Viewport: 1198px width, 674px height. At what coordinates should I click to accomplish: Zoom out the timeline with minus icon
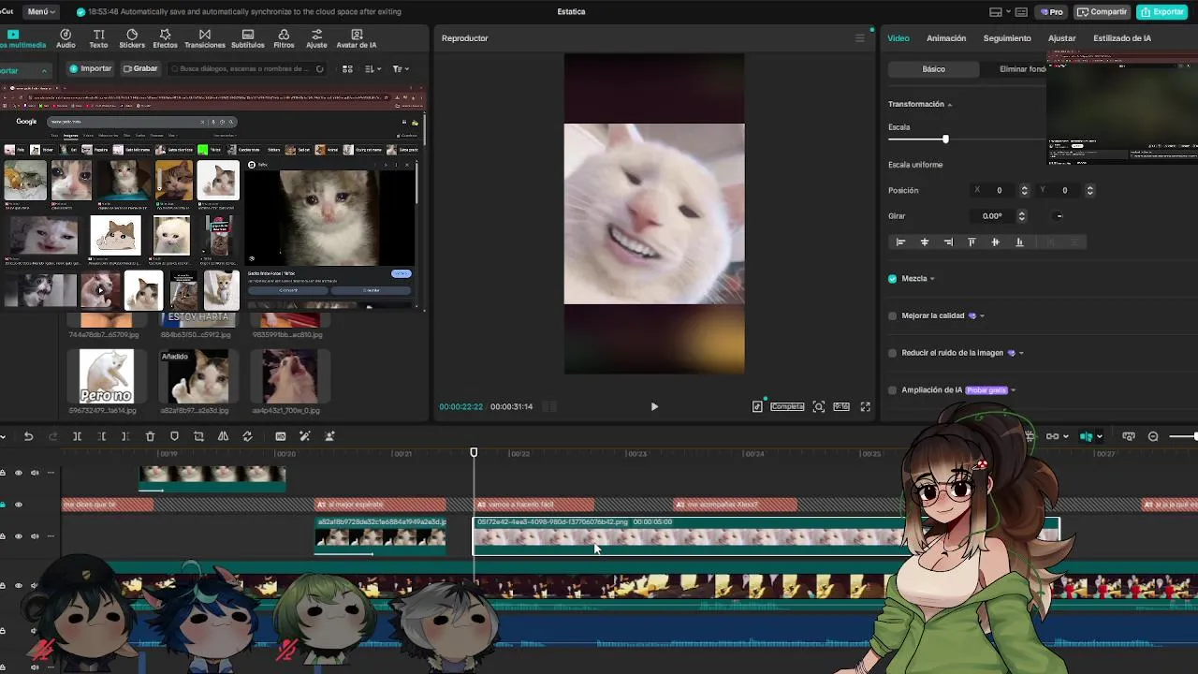(1153, 436)
